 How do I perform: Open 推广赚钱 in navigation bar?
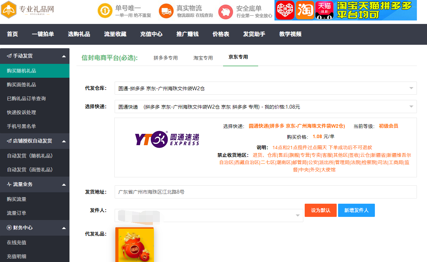[187, 34]
